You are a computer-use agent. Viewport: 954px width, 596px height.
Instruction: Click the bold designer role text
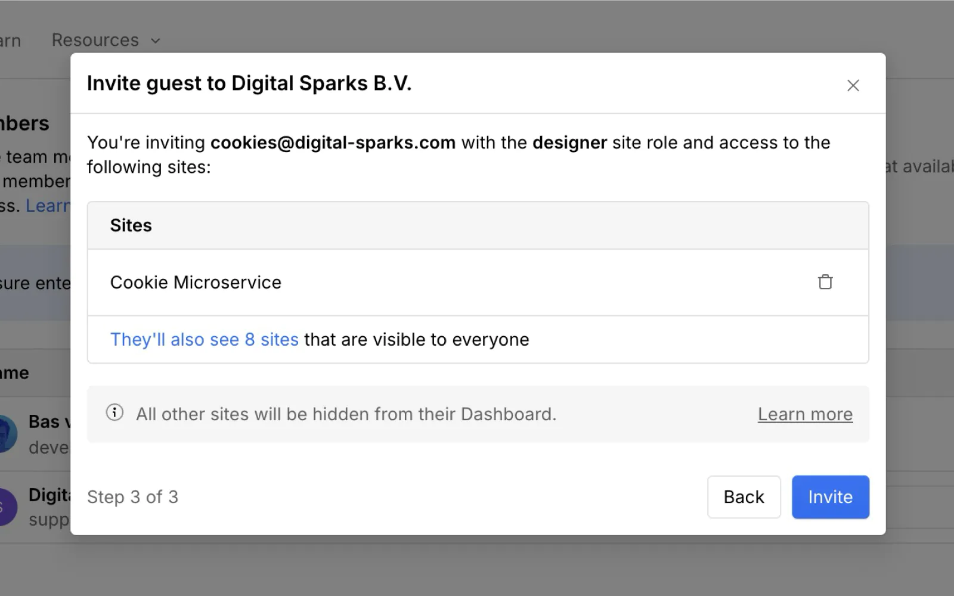pyautogui.click(x=569, y=142)
